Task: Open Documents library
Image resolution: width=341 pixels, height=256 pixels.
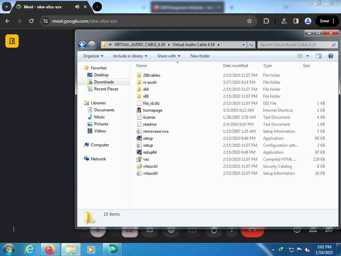Action: coord(104,110)
